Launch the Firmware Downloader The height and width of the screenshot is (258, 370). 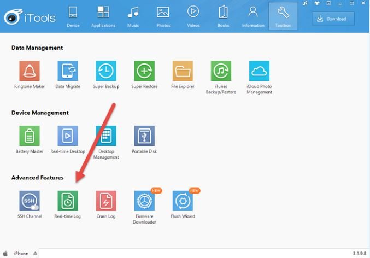point(144,201)
